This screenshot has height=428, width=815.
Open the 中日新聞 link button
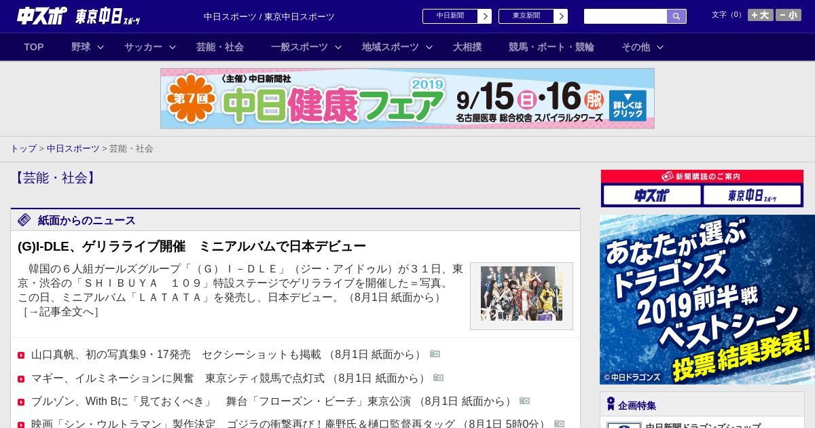[x=450, y=16]
